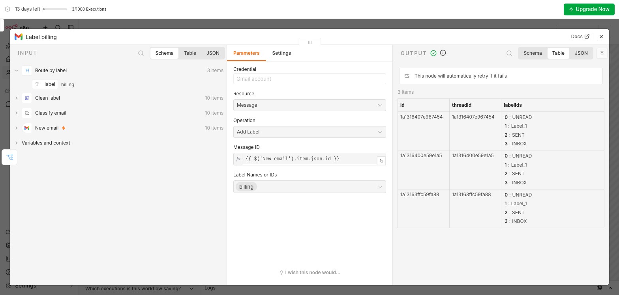Open the Label Names or IDs dropdown
The width and height of the screenshot is (619, 295).
tap(309, 187)
